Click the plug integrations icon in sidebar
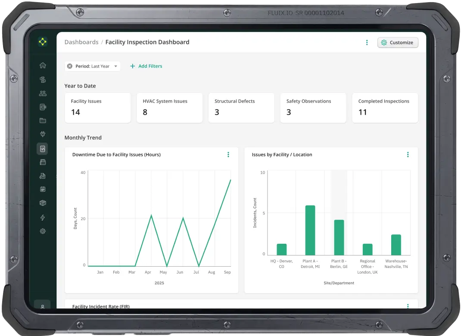461x336 pixels. (43, 134)
